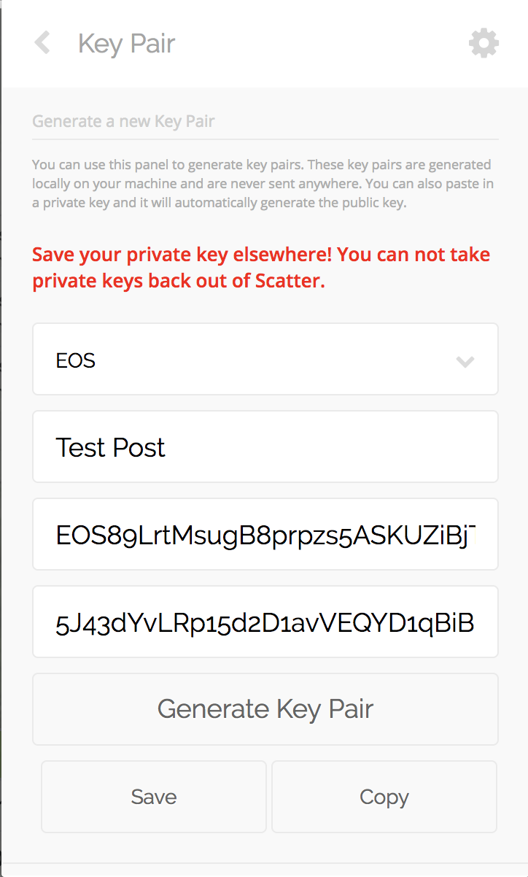Viewport: 528px width, 877px height.
Task: Click the "Generate a new Key Pair" heading
Action: [x=123, y=121]
